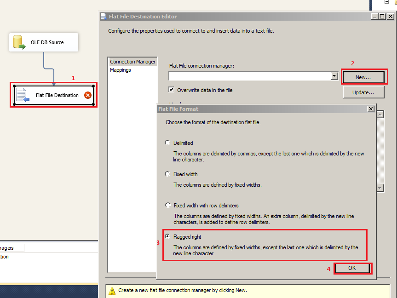Click the Flat File Destination document icon
The height and width of the screenshot is (298, 397).
[x=23, y=95]
